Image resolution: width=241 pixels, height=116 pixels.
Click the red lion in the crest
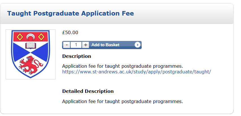point(30,64)
